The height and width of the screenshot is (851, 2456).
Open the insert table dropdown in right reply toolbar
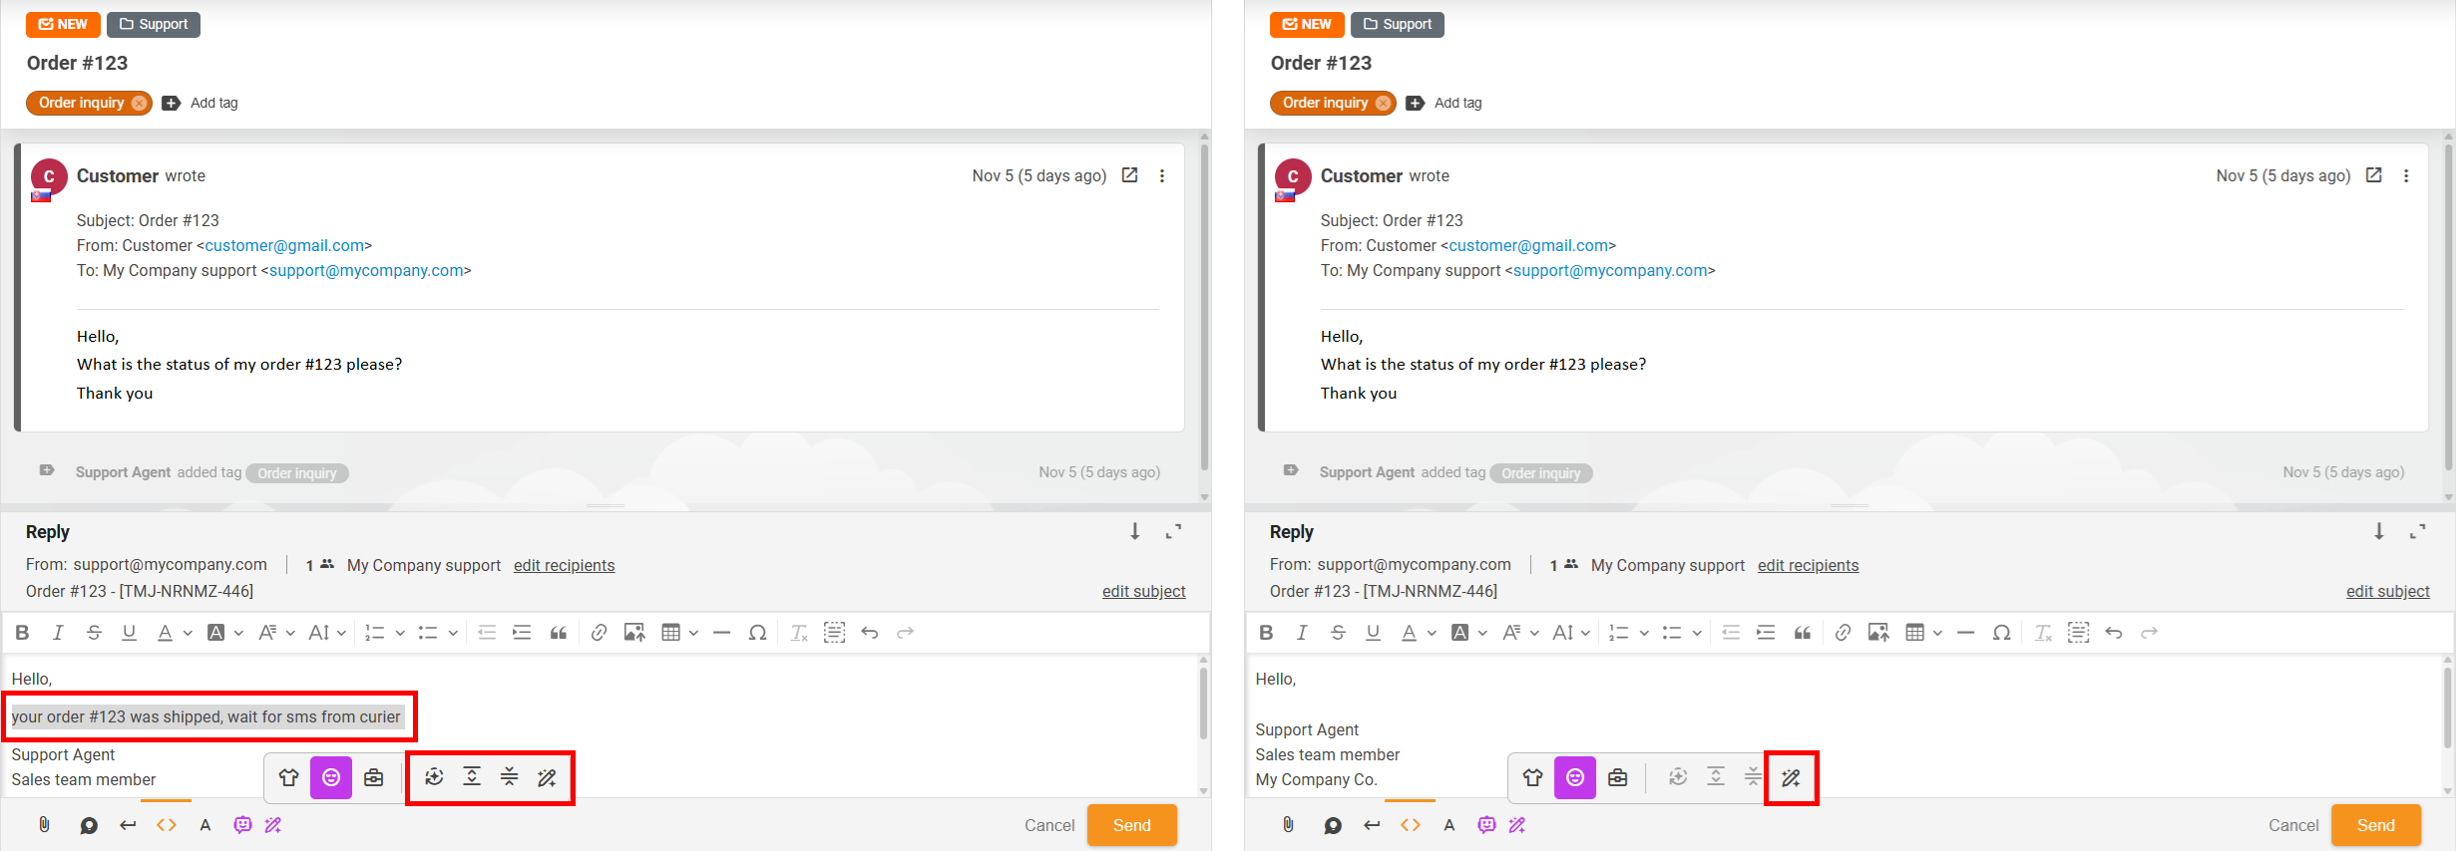click(x=1936, y=633)
